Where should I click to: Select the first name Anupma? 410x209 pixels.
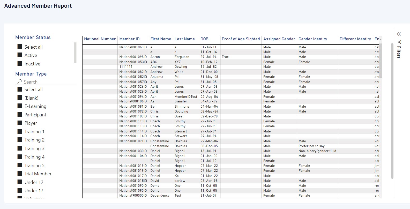pos(157,77)
